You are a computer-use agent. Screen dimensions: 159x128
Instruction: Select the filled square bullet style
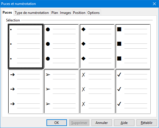point(133,46)
